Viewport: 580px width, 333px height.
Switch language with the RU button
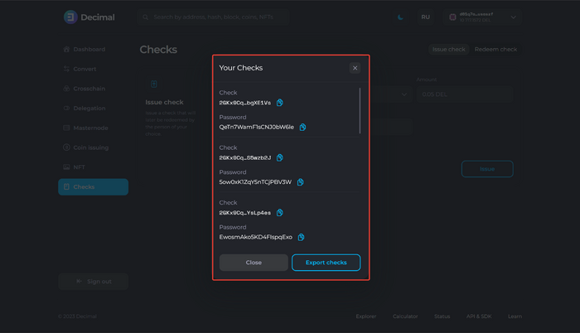coord(425,17)
